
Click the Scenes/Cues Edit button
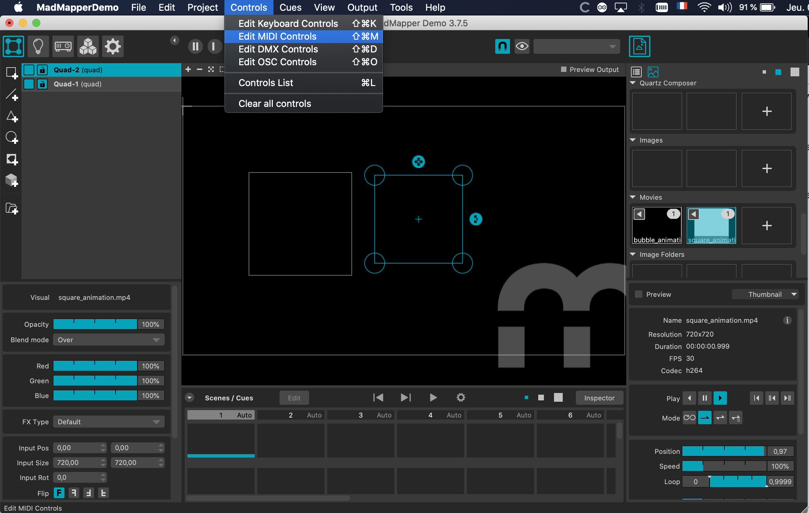(x=294, y=398)
